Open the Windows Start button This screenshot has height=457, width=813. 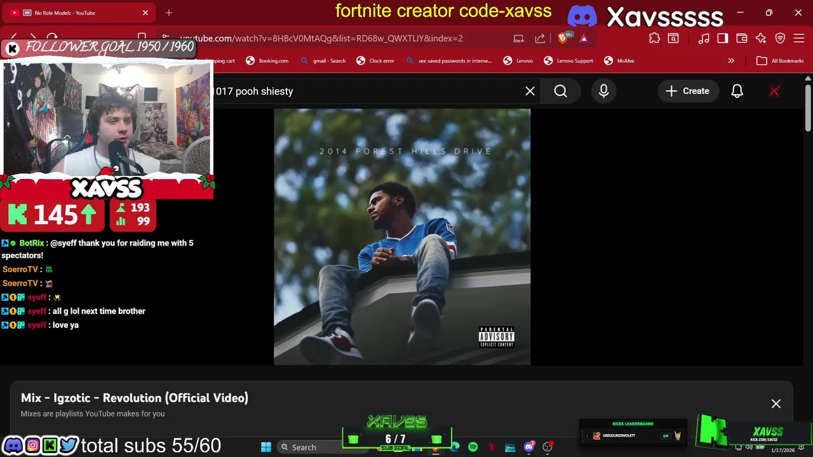(x=266, y=447)
